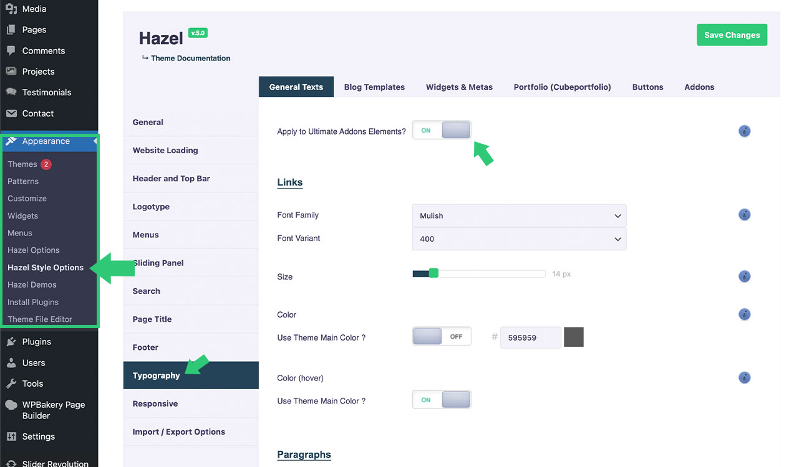This screenshot has width=789, height=467.
Task: Click the Users icon in sidebar
Action: [11, 362]
